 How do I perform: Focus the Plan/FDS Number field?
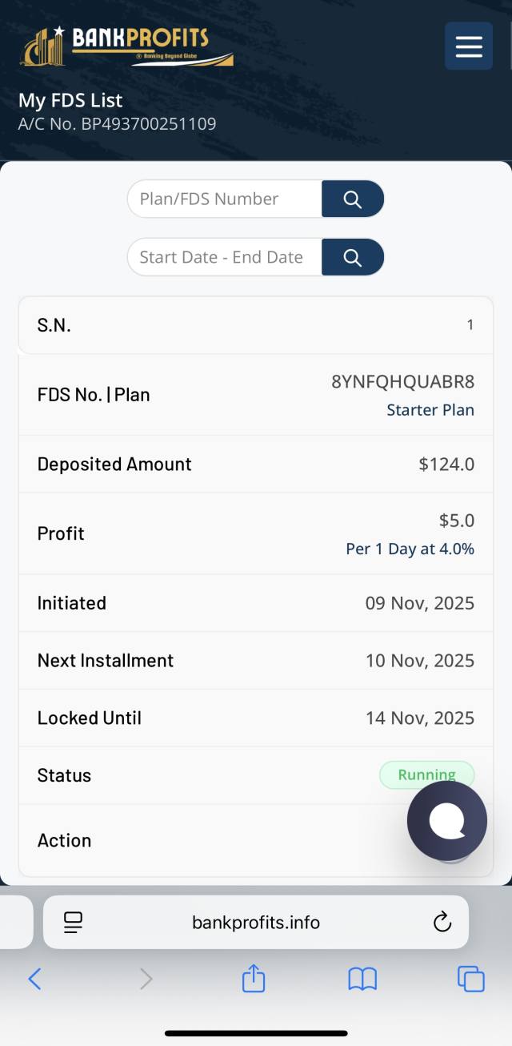[x=225, y=199]
